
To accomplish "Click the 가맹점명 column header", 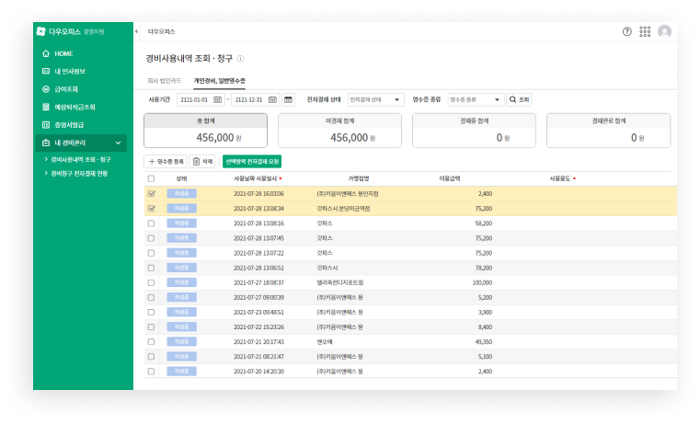I will (359, 178).
